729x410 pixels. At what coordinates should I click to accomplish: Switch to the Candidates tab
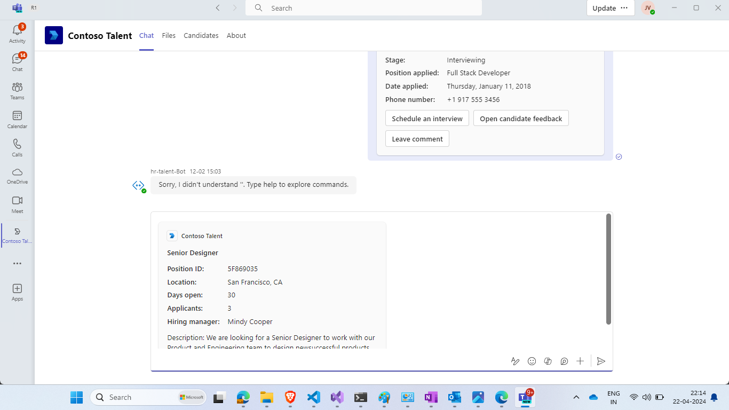[x=201, y=36]
